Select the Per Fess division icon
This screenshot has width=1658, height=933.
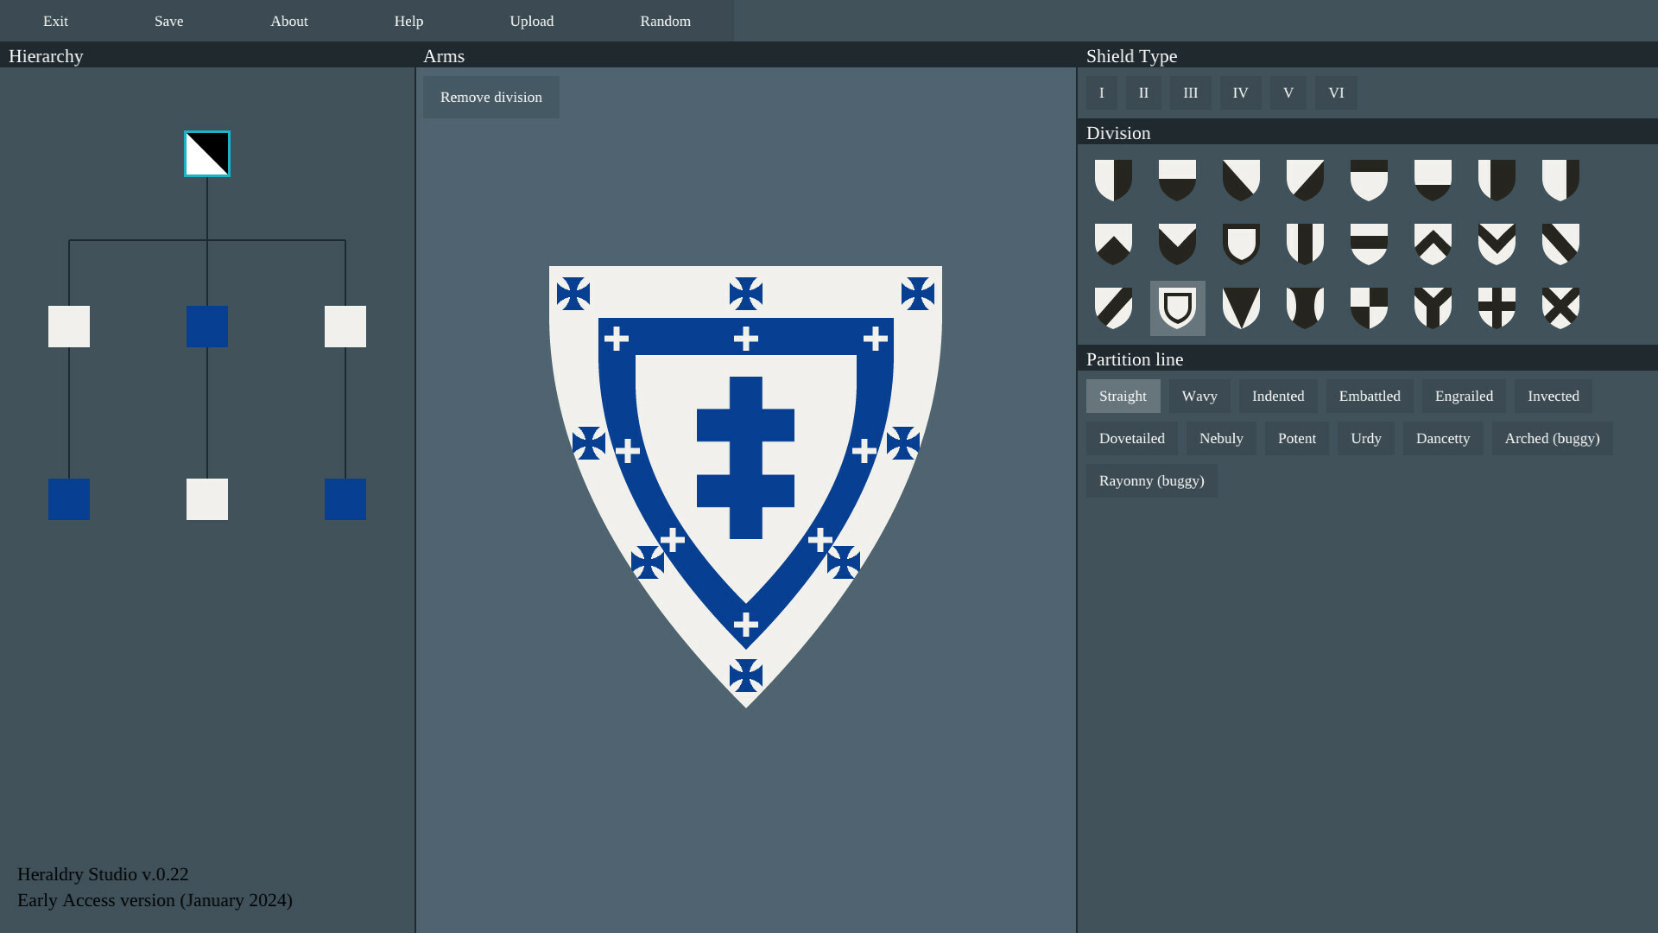click(x=1177, y=180)
